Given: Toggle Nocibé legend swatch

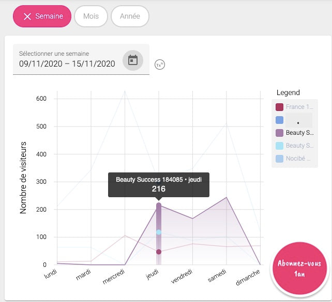Looking at the screenshot, I should click(x=279, y=158).
